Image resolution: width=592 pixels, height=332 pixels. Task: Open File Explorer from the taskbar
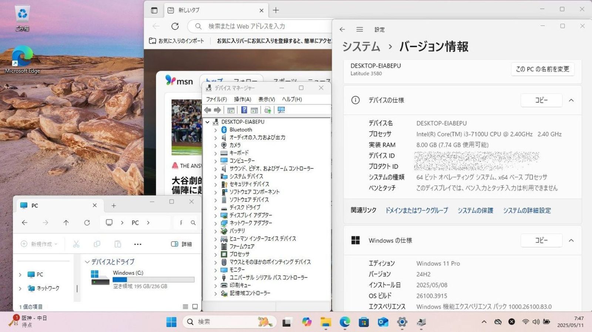coord(326,322)
